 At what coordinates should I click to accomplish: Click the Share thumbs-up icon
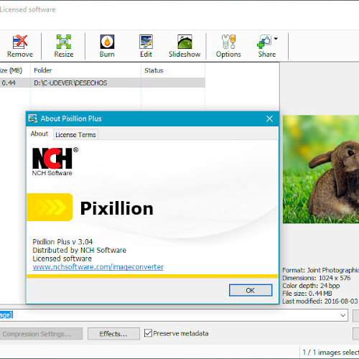point(264,42)
